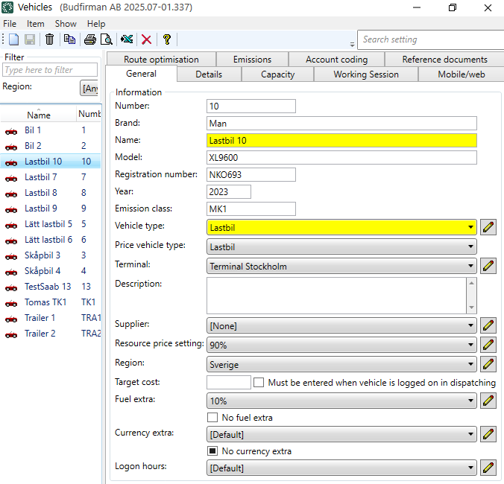The height and width of the screenshot is (484, 504).
Task: Check Must be entered when vehicle logged on
Action: 259,383
